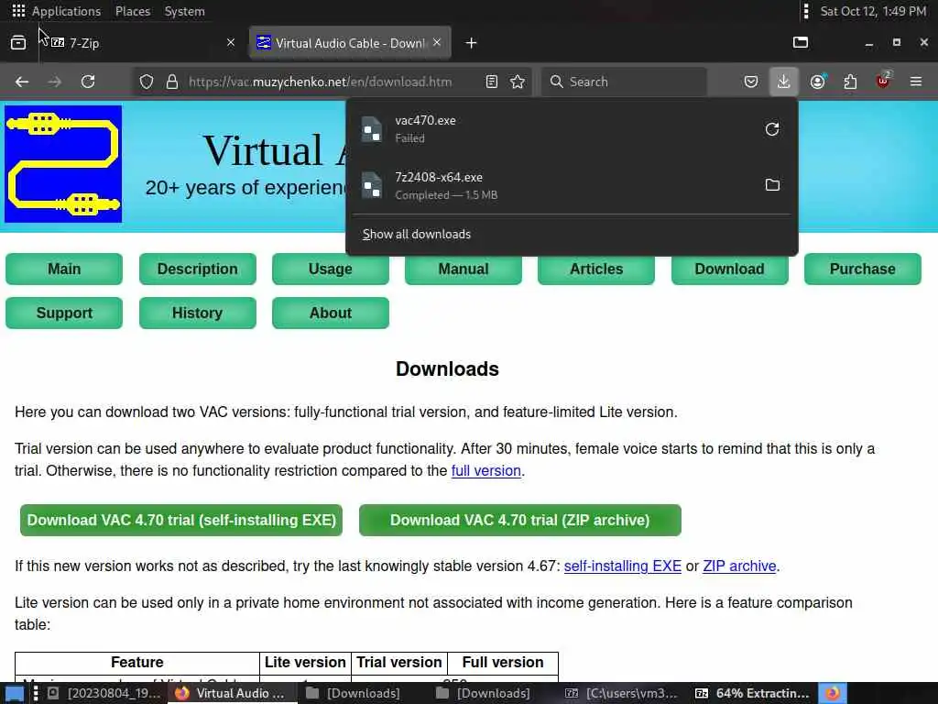
Task: Switch to 20230804_19 taskbar window
Action: pyautogui.click(x=104, y=693)
